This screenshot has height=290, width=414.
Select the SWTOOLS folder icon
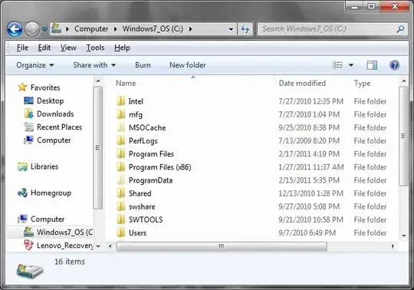point(121,219)
